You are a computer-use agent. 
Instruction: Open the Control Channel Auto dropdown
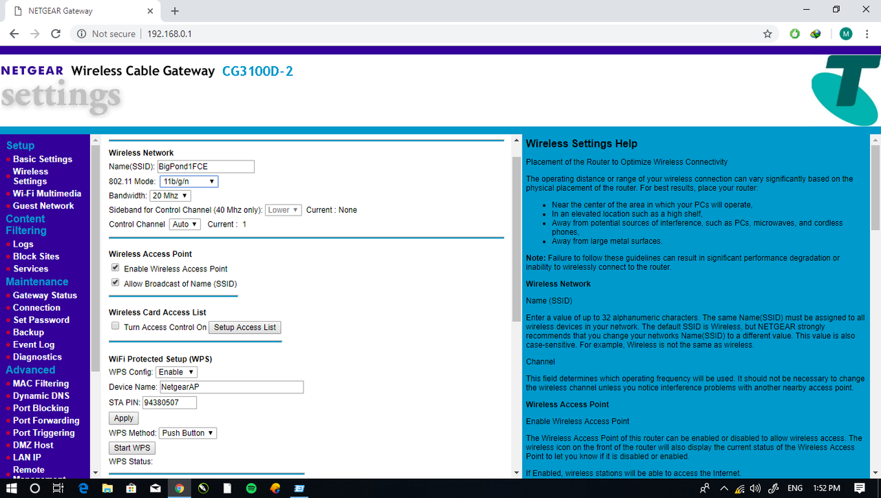coord(184,225)
